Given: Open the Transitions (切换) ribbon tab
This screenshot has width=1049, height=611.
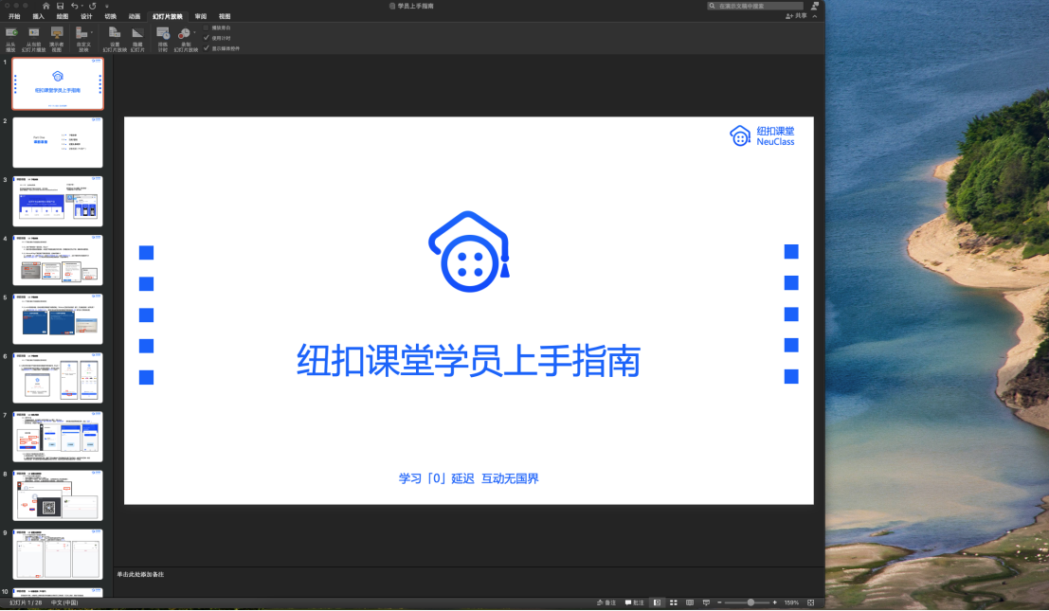Looking at the screenshot, I should [110, 16].
